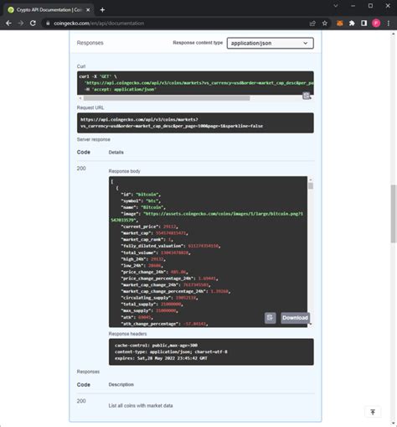Close the Crypto API Documentation tab
Screen dimensions: 397x427
88,10
